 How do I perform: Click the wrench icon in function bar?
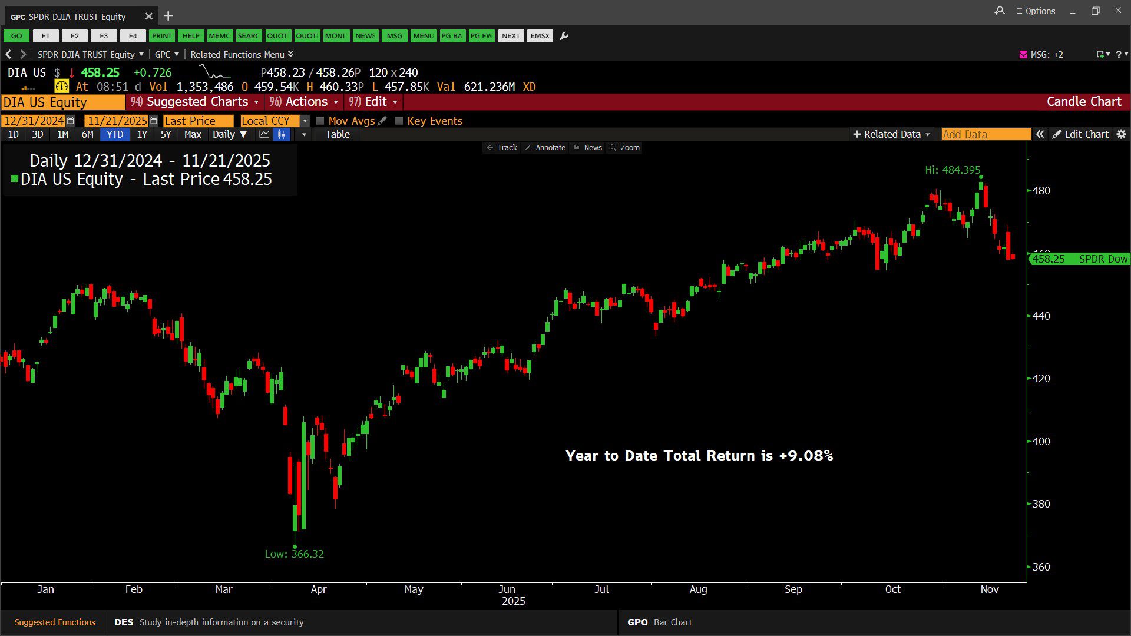coord(564,36)
